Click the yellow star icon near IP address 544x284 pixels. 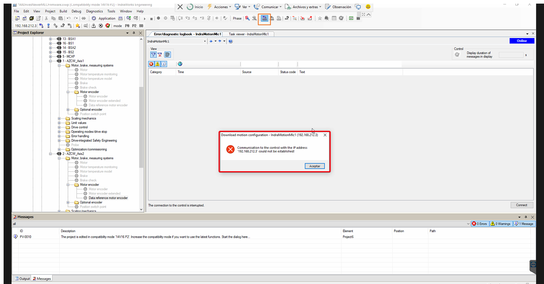click(77, 26)
